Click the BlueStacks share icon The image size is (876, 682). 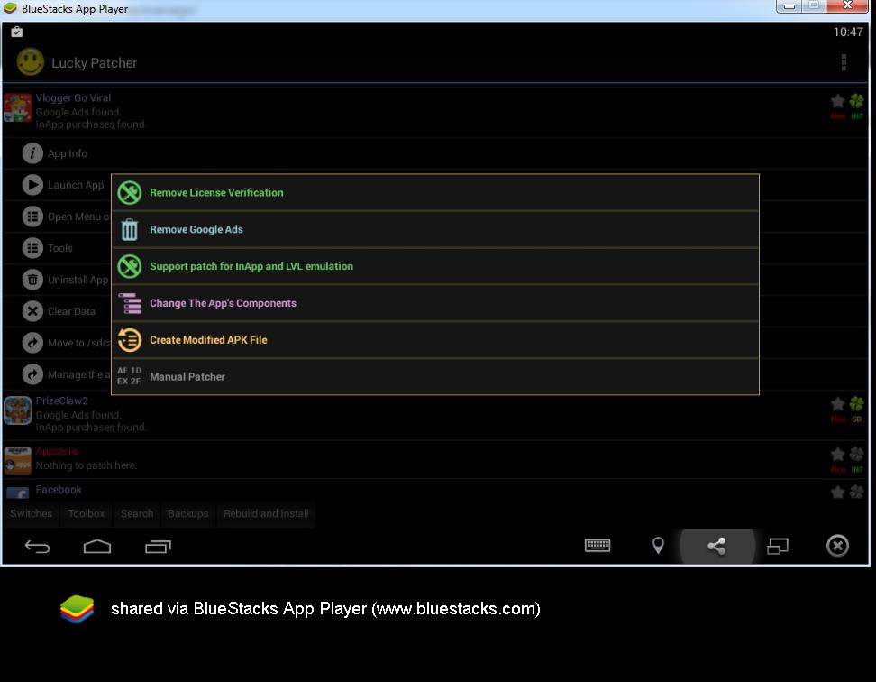pos(716,546)
